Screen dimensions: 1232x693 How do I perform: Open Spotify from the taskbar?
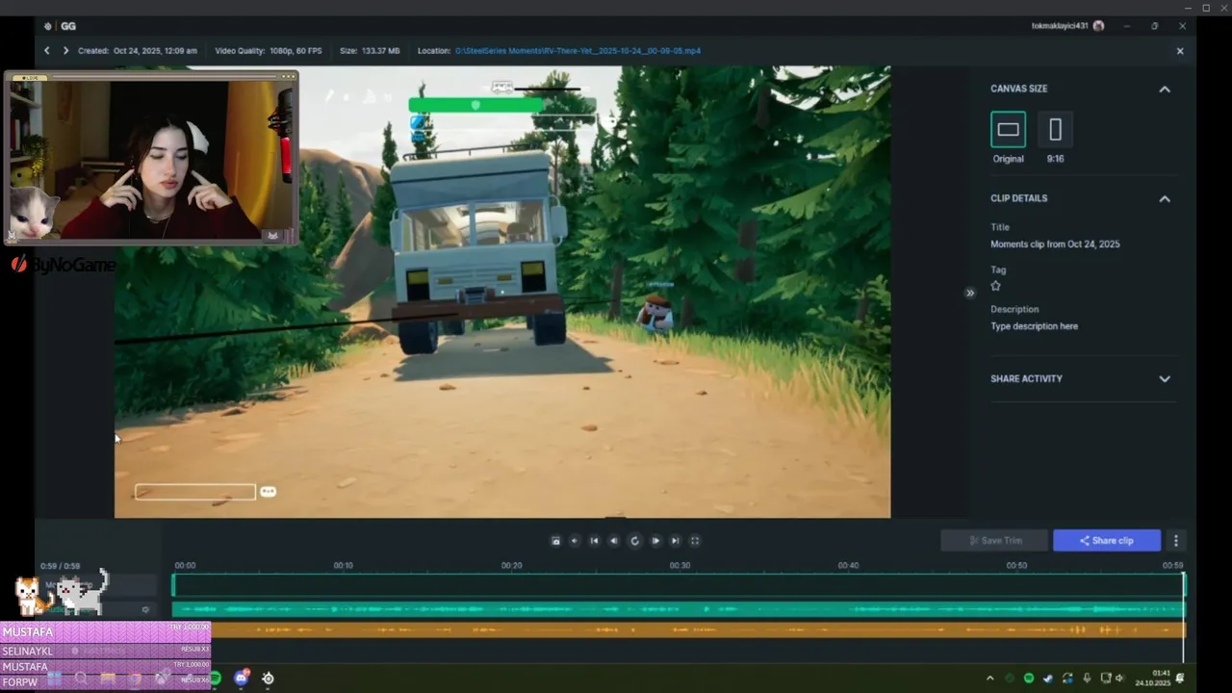pyautogui.click(x=215, y=679)
